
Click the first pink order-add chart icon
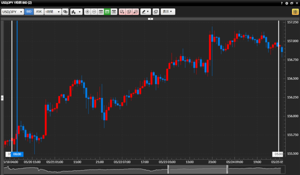(122, 12)
